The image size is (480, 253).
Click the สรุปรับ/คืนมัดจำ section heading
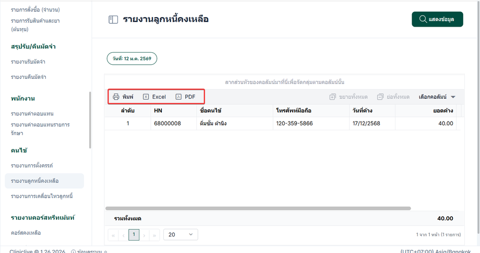(33, 46)
